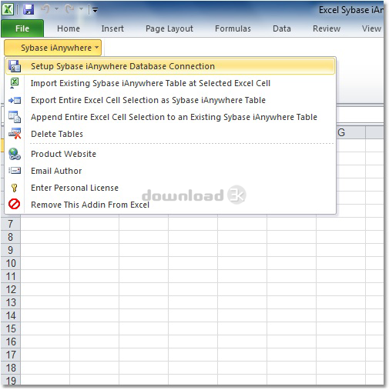Switch to the Page Layout tab
Image resolution: width=389 pixels, height=390 pixels.
[x=169, y=28]
